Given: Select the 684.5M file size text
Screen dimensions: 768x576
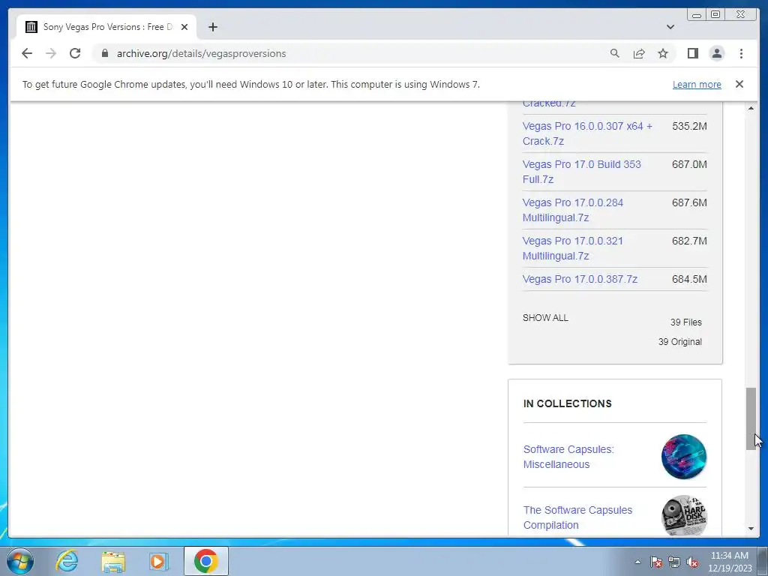Looking at the screenshot, I should 689,279.
